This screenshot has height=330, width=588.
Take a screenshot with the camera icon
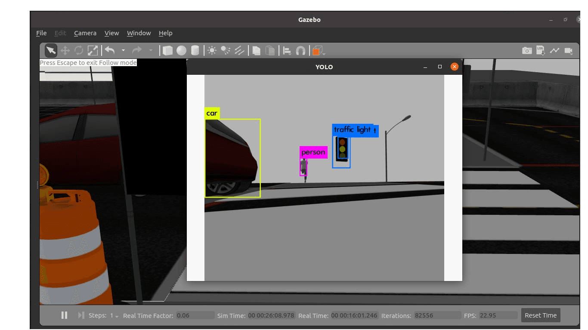coord(527,50)
